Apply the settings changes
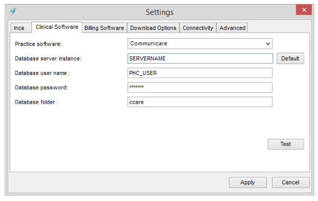The image size is (318, 201). [x=248, y=183]
